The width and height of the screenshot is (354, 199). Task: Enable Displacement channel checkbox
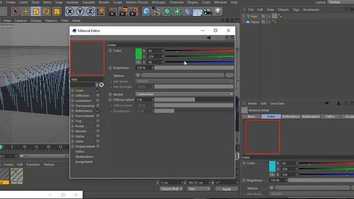point(98,146)
